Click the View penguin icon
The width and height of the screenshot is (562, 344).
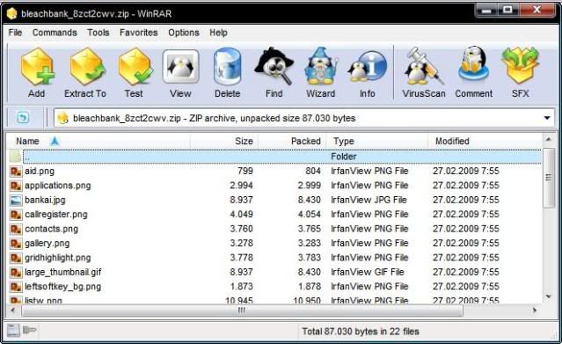[180, 67]
